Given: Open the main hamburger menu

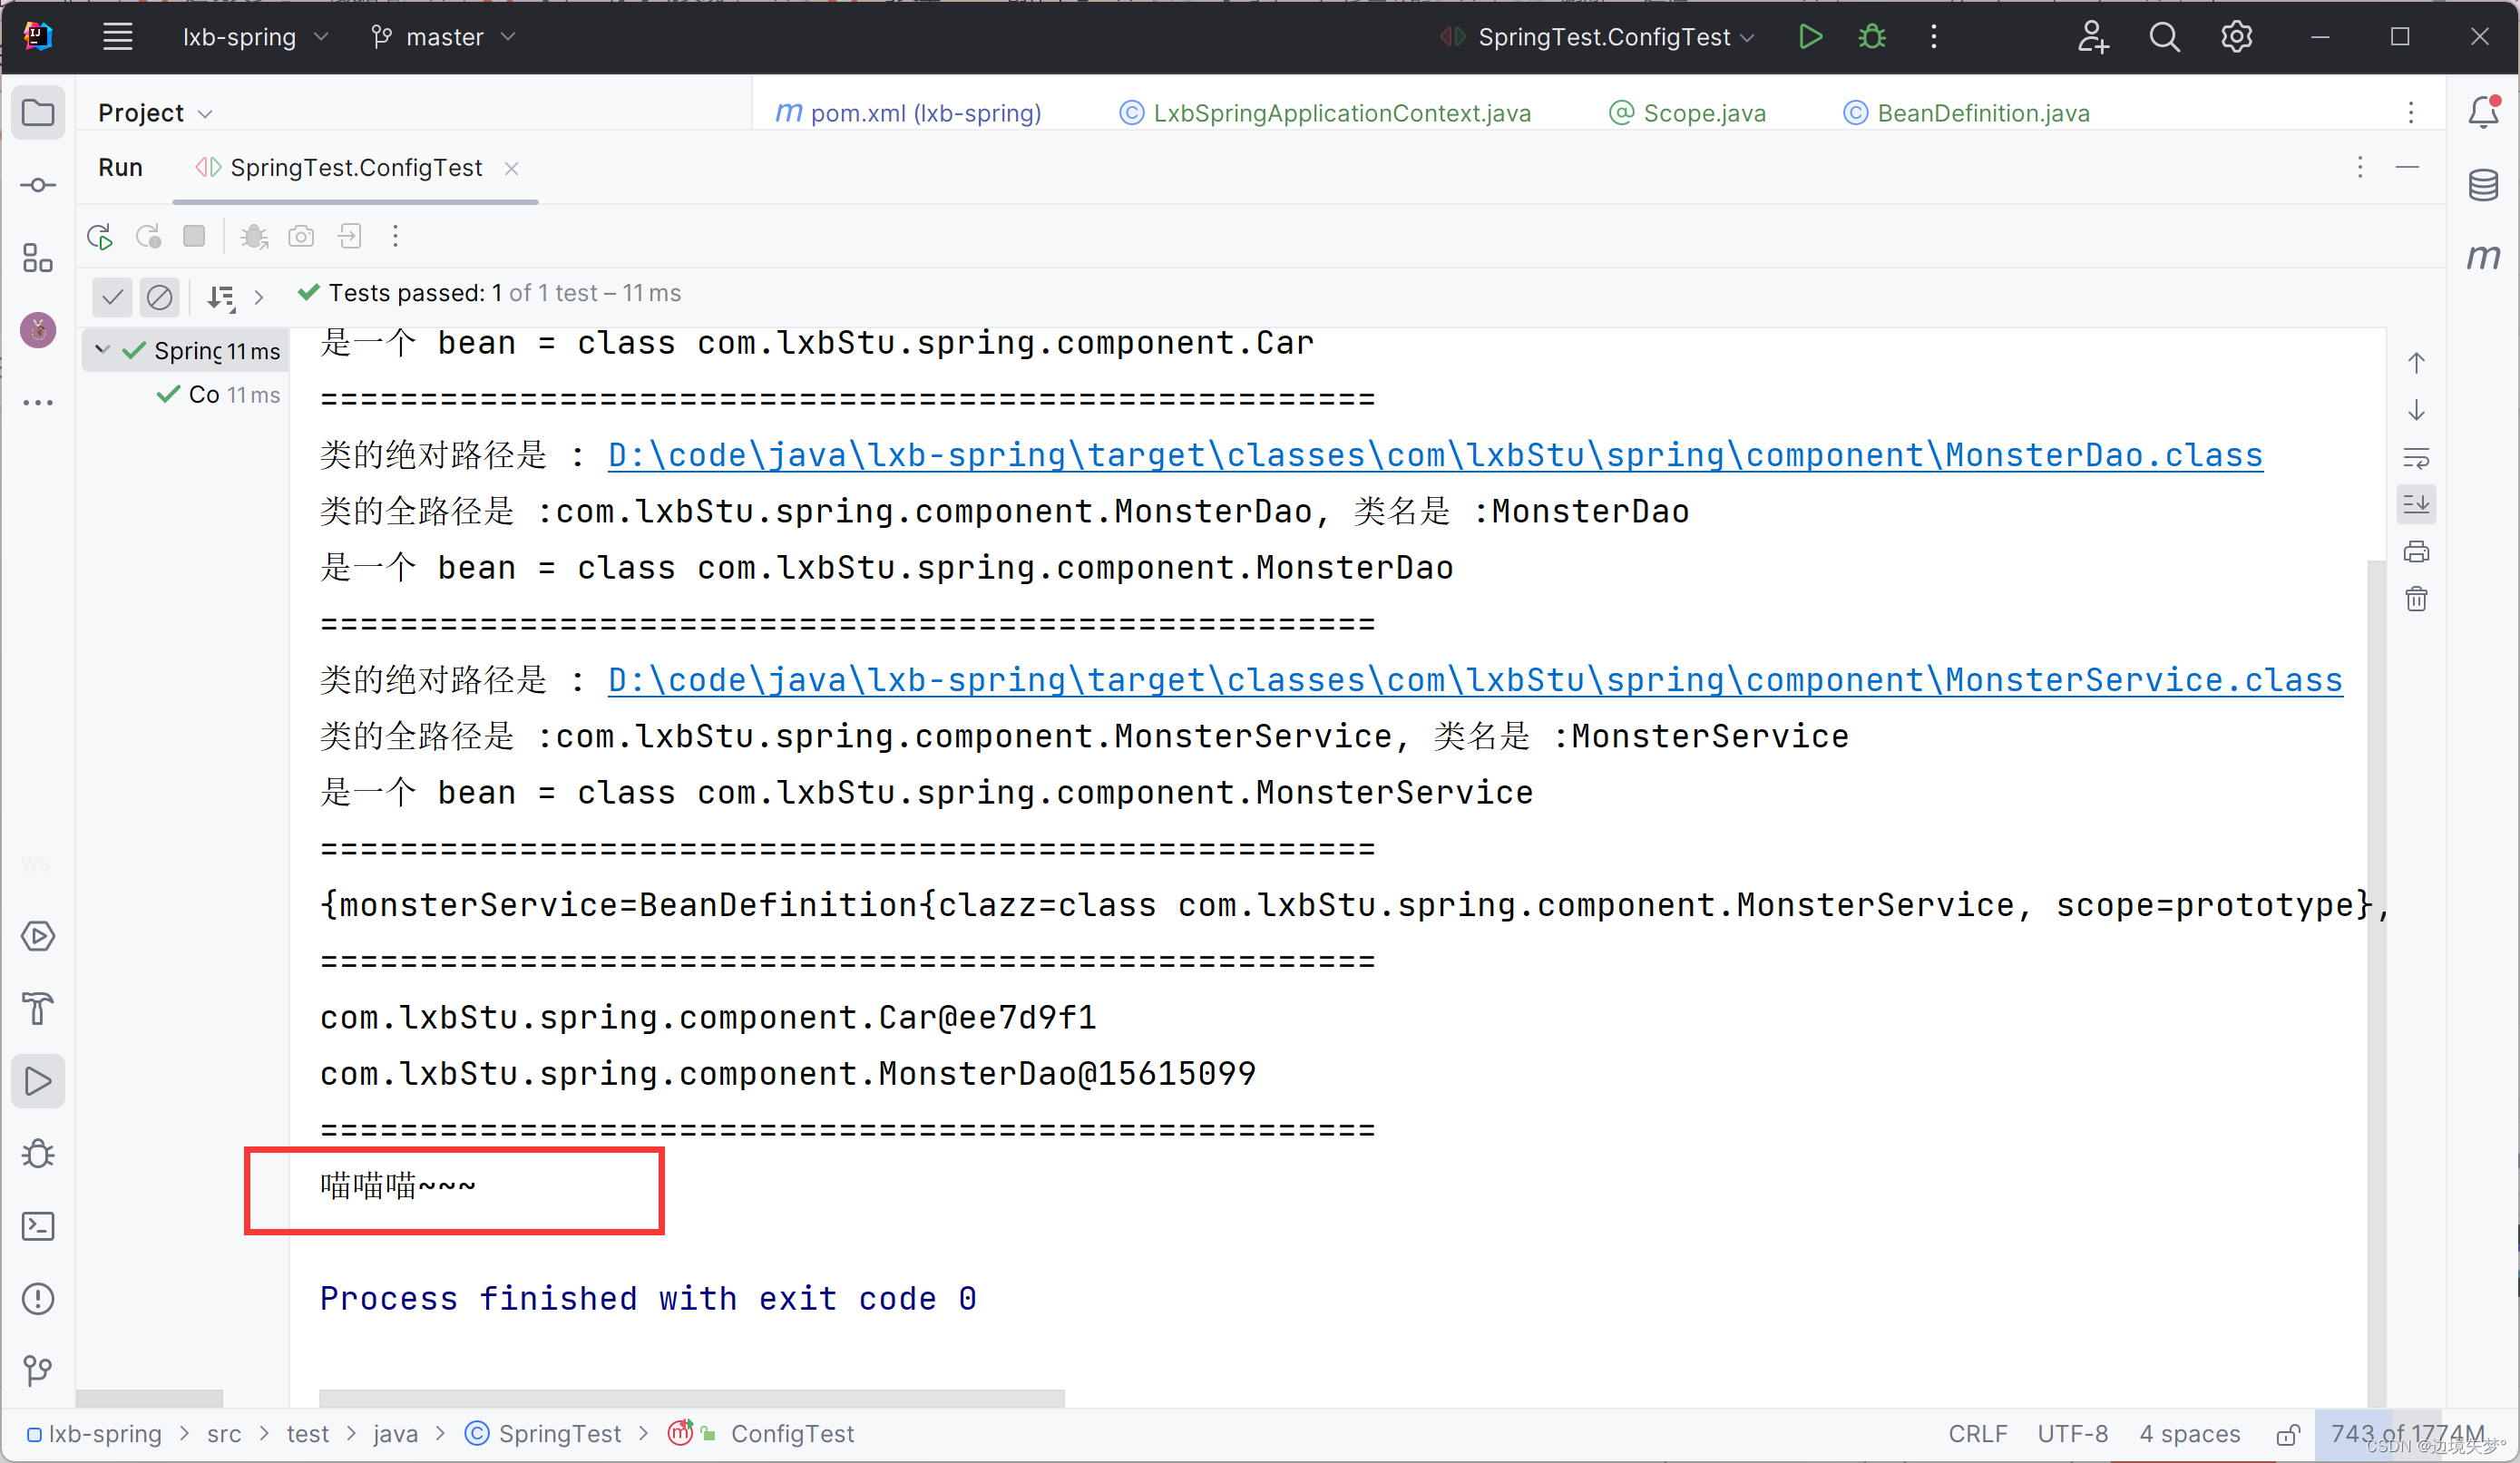Looking at the screenshot, I should click(118, 37).
